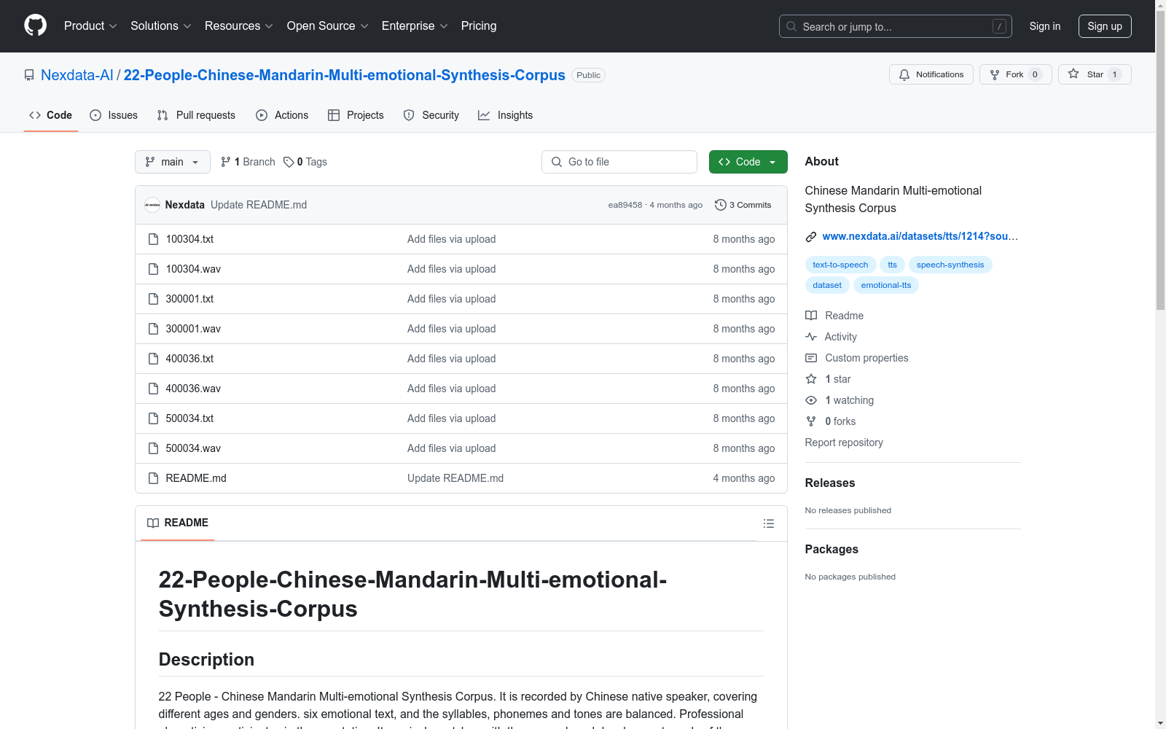
Task: Focus the Search or jump to field
Action: (x=896, y=26)
